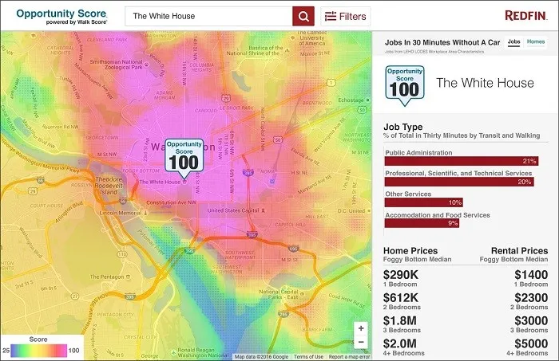Open the Filters panel
The width and height of the screenshot is (559, 361).
346,17
